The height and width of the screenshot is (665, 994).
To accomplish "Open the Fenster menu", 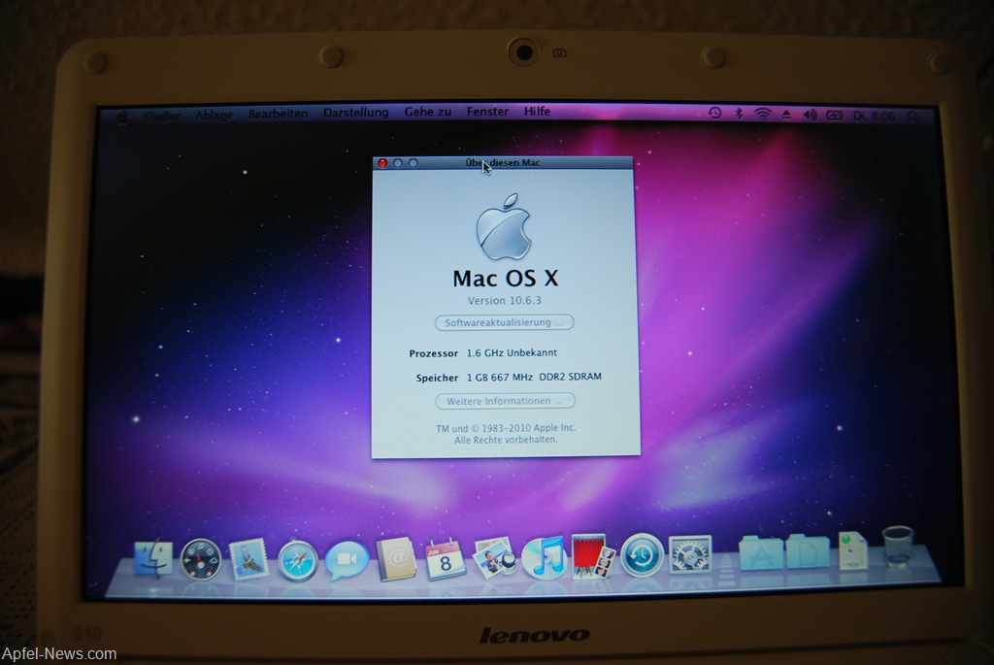I will [487, 111].
